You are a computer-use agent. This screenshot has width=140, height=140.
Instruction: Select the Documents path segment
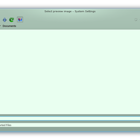pos(9,26)
